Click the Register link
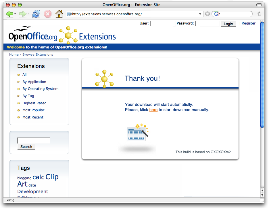The width and height of the screenshot is (269, 209). pyautogui.click(x=248, y=23)
